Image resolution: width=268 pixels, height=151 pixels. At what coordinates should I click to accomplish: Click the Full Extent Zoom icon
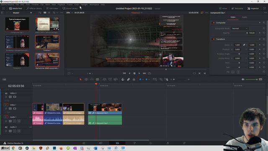tap(155, 79)
